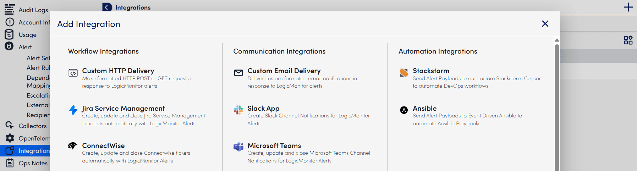This screenshot has width=637, height=171.
Task: Click the Automation Integrations heading
Action: [x=438, y=51]
